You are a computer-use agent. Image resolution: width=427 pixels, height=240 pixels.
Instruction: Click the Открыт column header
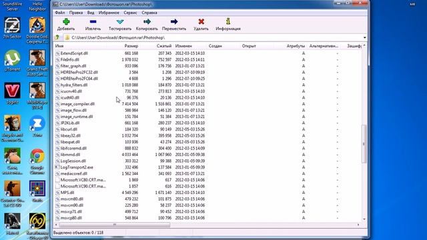pos(249,46)
